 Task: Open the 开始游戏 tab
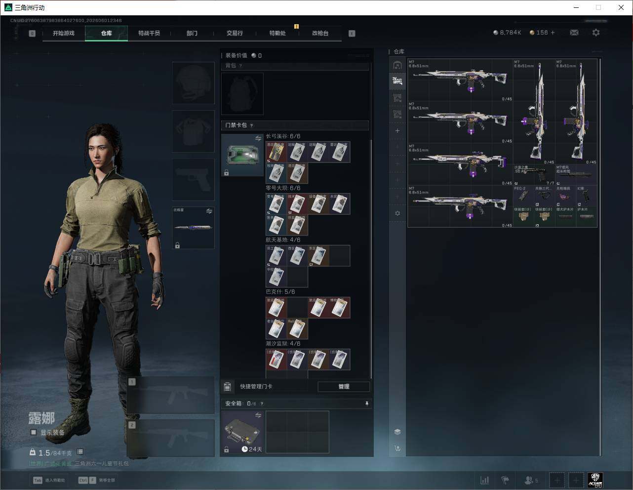pos(64,33)
